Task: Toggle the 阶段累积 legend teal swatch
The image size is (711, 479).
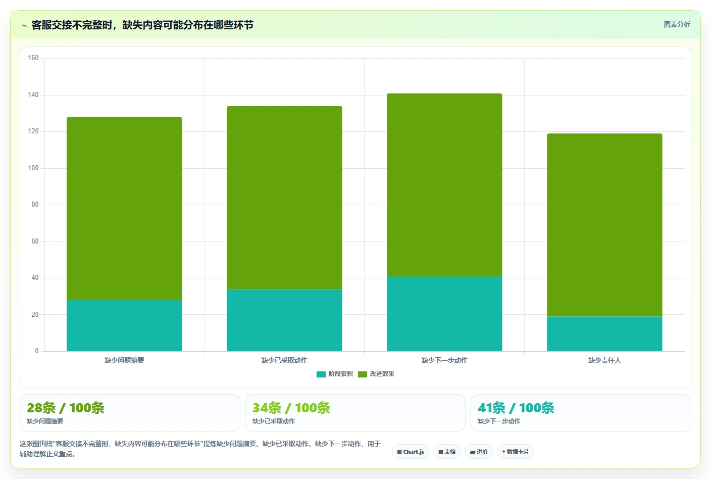Action: (321, 374)
